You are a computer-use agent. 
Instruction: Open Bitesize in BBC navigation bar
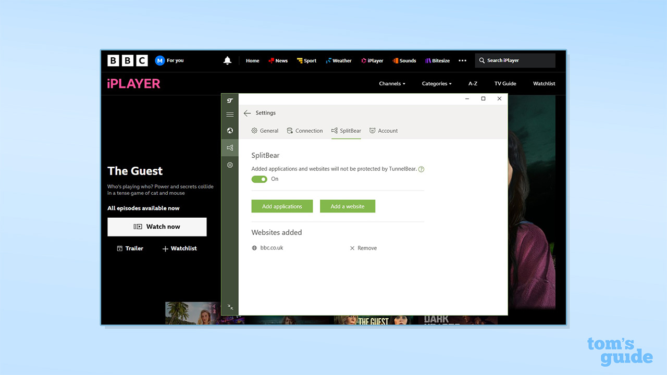coord(437,61)
